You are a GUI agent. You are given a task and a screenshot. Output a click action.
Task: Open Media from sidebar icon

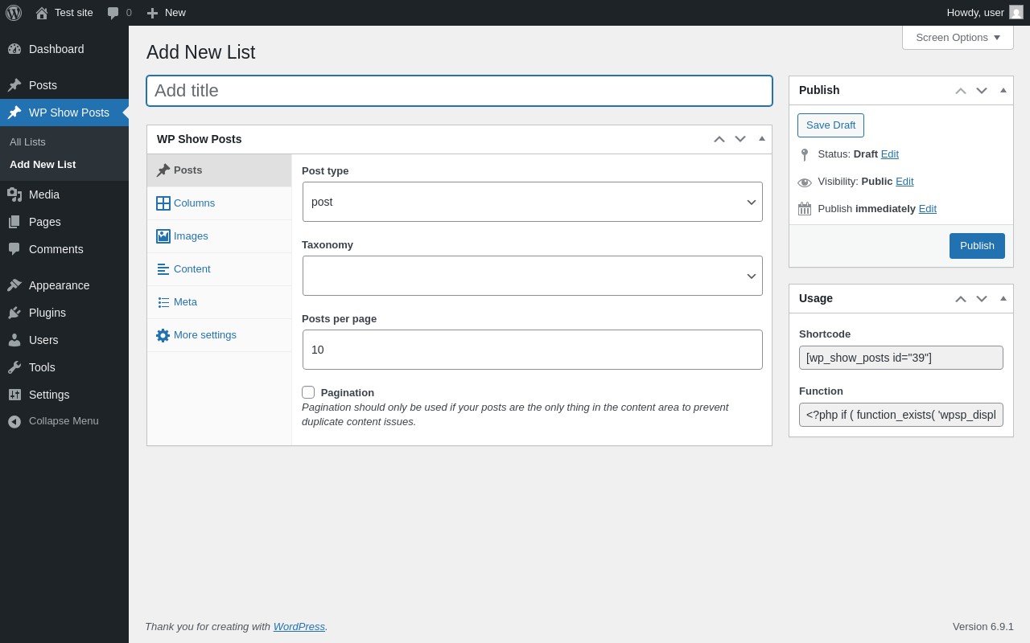[14, 195]
